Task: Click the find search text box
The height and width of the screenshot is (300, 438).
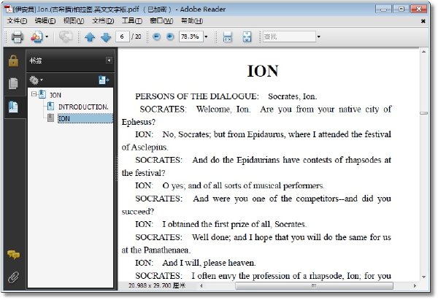Action: (289, 36)
